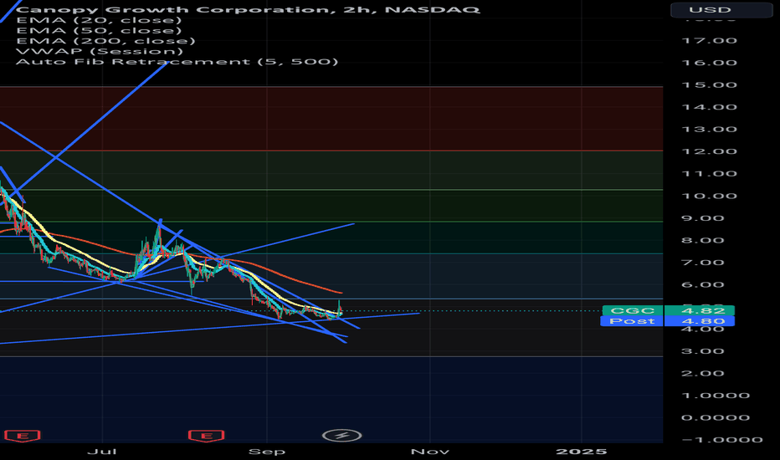Click the Nov label on time axis
Viewport: 780px width, 460px height.
[x=430, y=452]
